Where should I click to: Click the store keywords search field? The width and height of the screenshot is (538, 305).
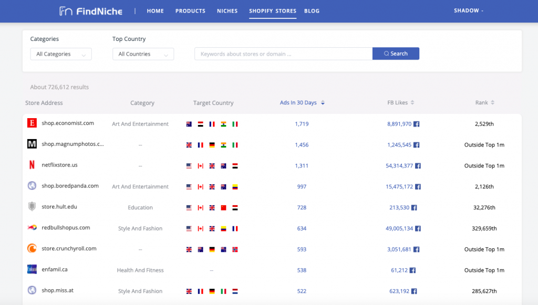click(283, 54)
